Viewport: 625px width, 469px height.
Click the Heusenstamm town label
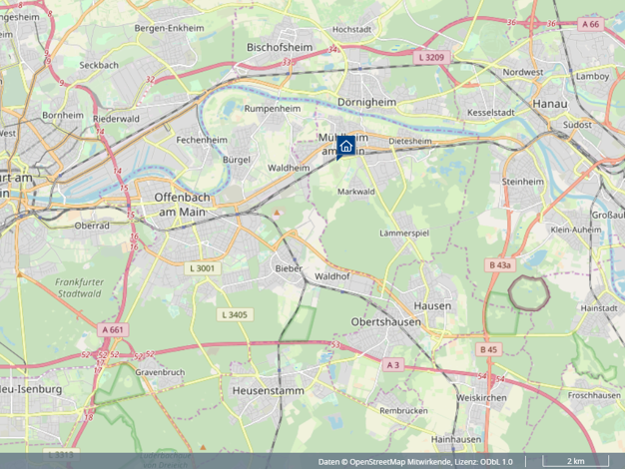point(269,390)
